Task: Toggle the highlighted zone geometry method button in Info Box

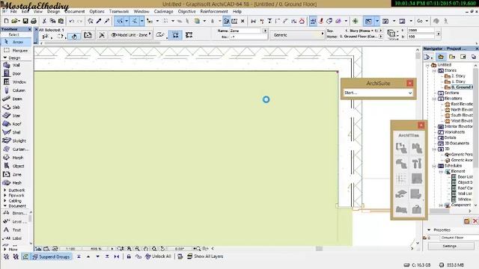Action: click(x=175, y=35)
